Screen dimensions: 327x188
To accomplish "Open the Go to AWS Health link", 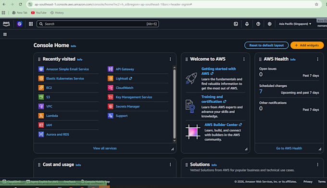I will [289, 148].
